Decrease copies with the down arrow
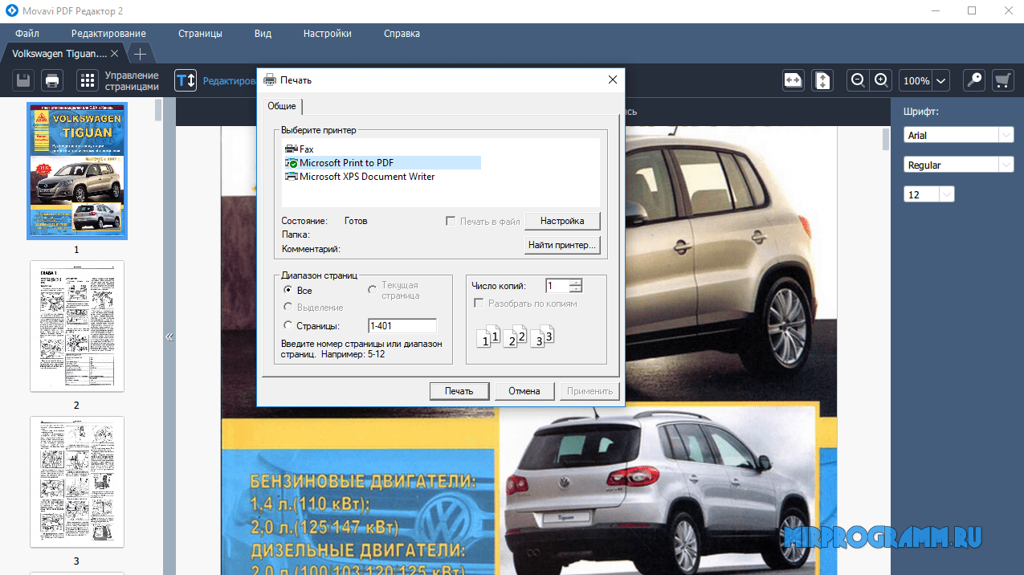Screen dimensions: 1024x575 tap(576, 289)
